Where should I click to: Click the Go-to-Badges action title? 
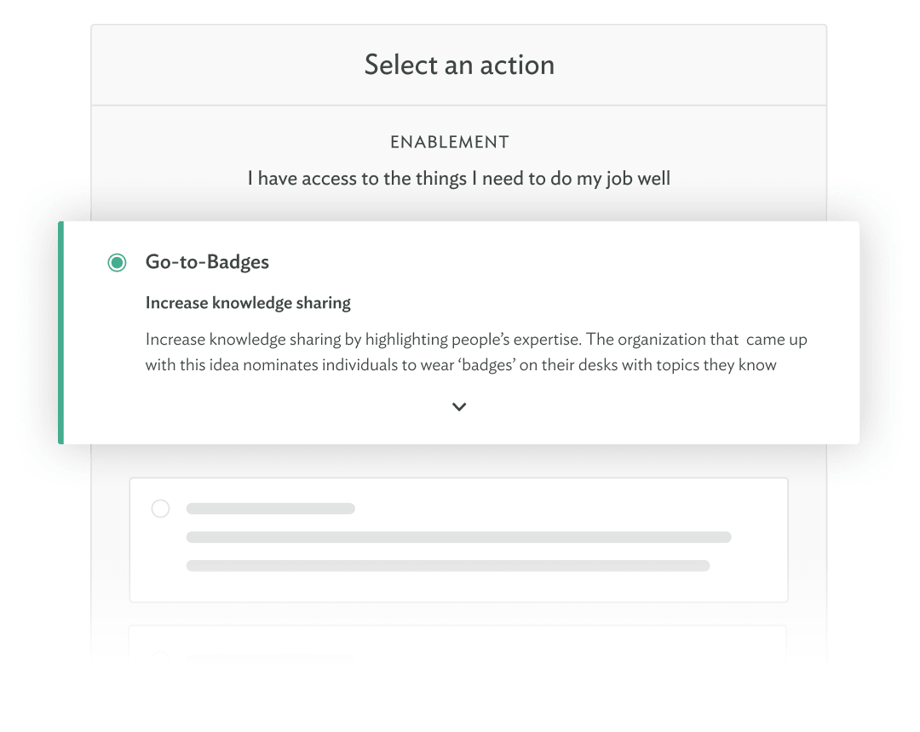(207, 262)
